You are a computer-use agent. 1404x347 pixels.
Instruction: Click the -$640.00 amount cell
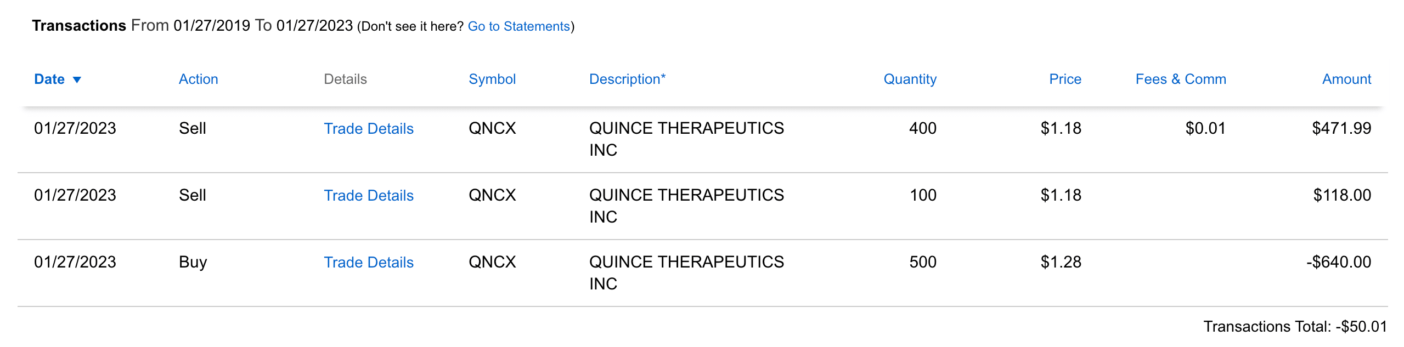click(1338, 262)
